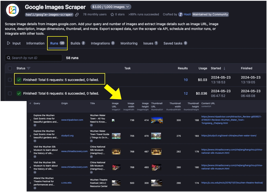The height and width of the screenshot is (192, 267).
Task: Open the Builds tab
Action: click(78, 43)
